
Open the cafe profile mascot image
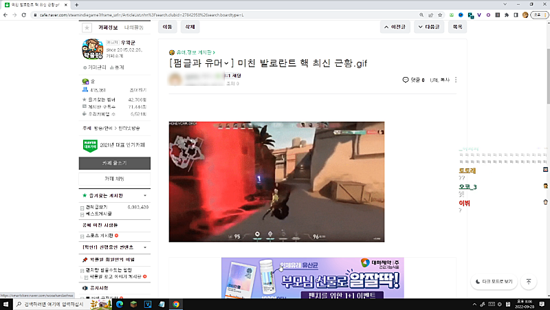coord(93,49)
